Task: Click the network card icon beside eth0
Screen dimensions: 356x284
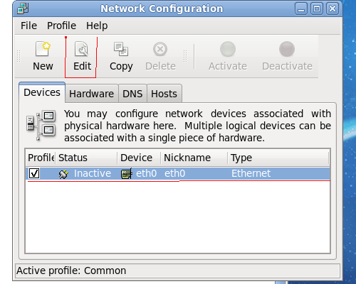Action: click(x=126, y=174)
